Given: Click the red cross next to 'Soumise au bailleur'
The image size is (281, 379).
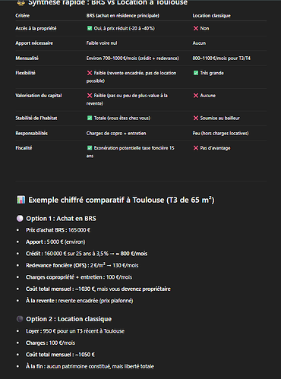Looking at the screenshot, I should [196, 118].
